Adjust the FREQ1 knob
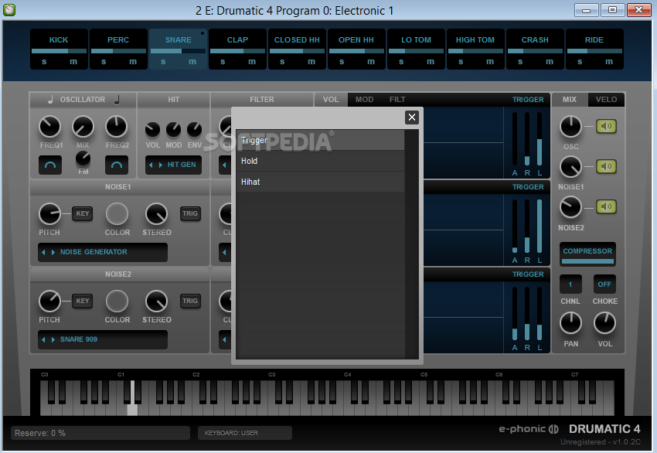 click(x=50, y=127)
